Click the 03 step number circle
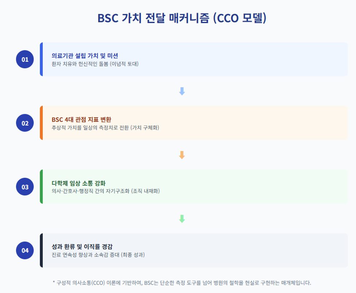 [25, 187]
